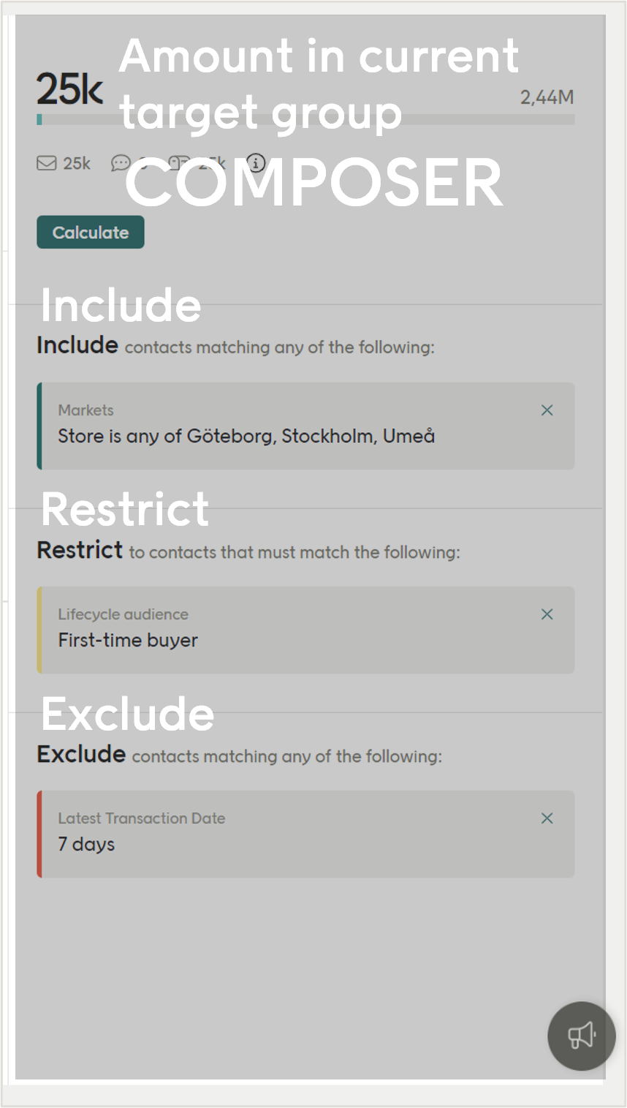This screenshot has width=627, height=1108.
Task: Click the 2,44M total contacts label
Action: point(547,97)
